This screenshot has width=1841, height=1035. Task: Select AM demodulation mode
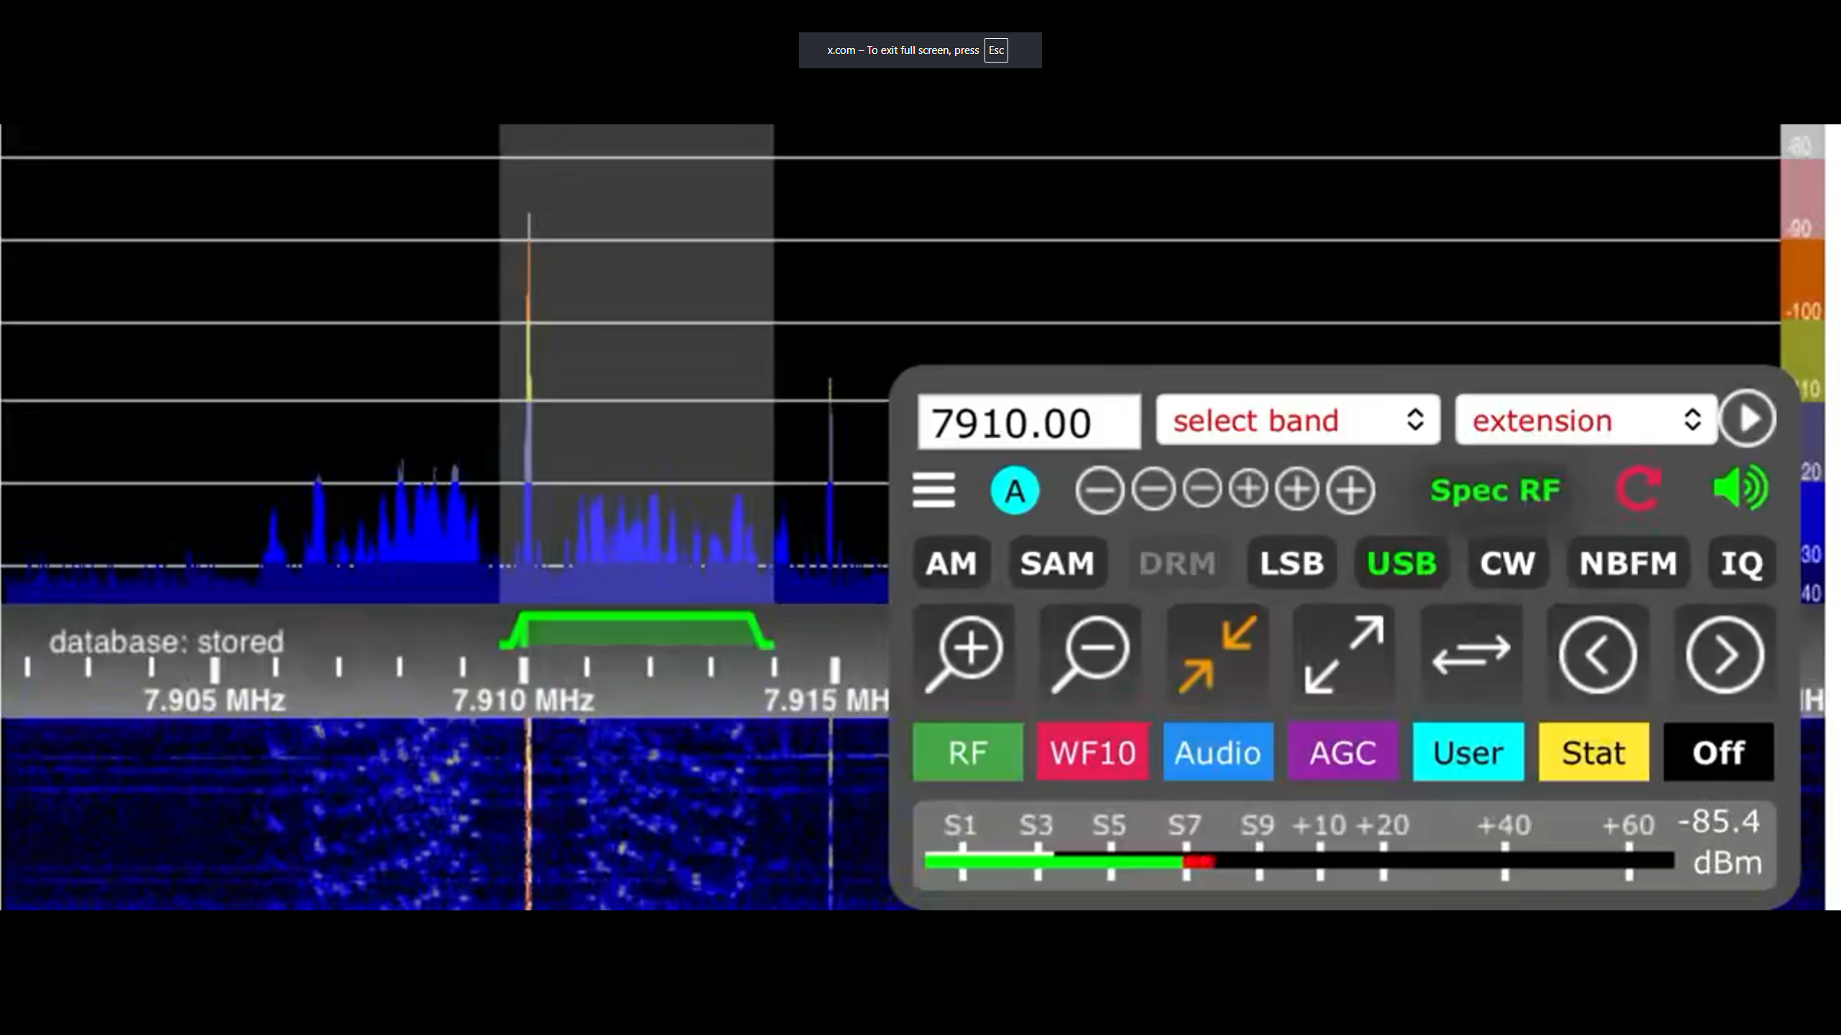click(951, 563)
